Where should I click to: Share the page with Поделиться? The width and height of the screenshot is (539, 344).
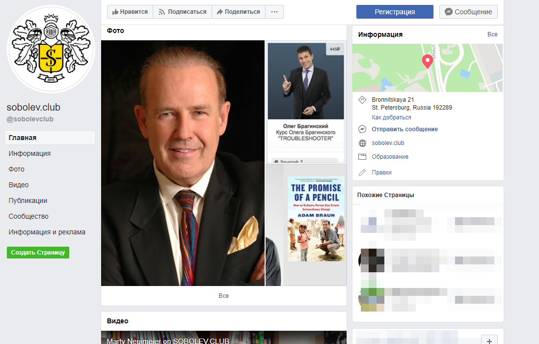tap(239, 12)
